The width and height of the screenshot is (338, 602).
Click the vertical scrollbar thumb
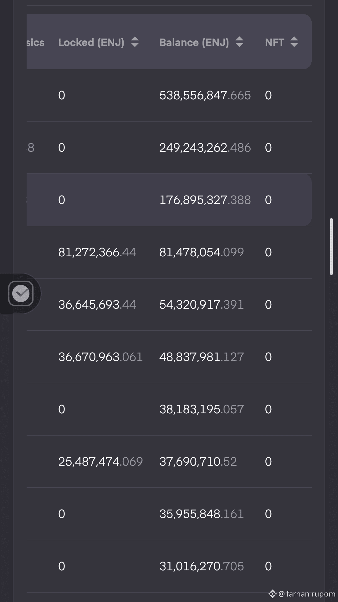click(331, 247)
